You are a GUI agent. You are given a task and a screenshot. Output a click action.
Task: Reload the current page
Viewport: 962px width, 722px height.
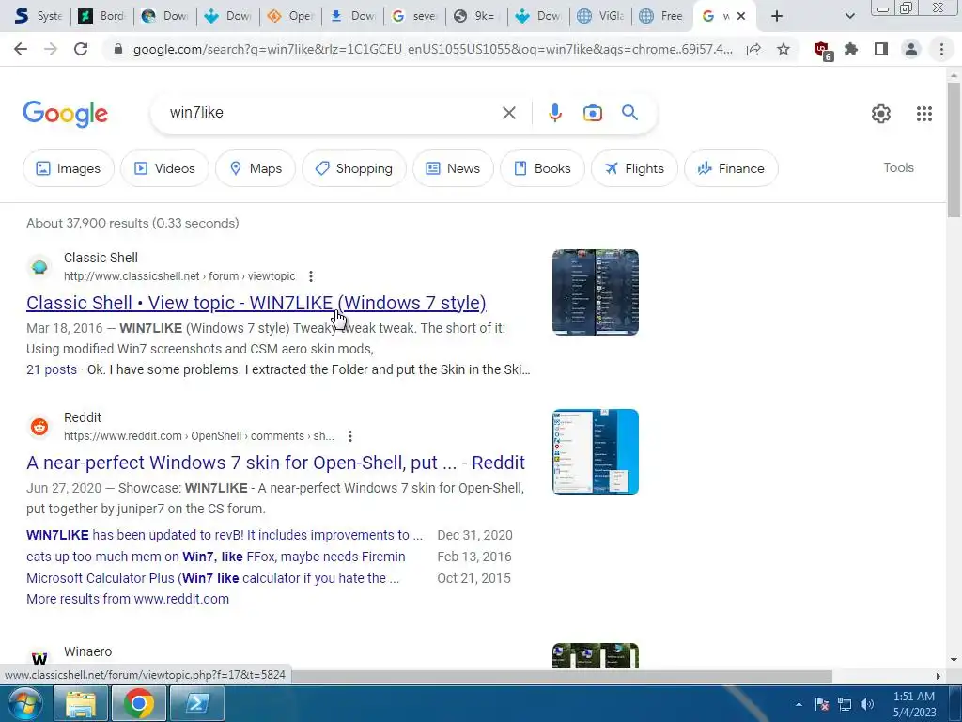click(81, 49)
